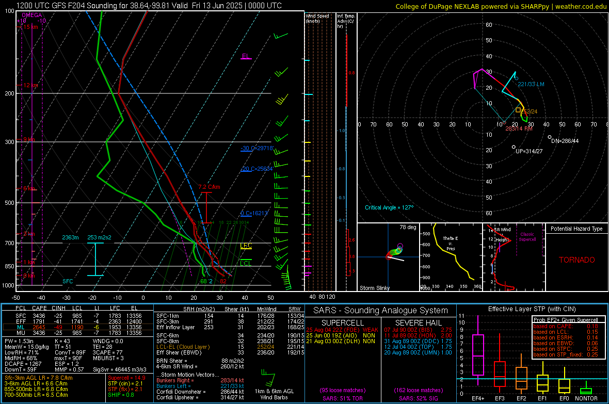Click the 25 Aug 04 22Z (FOE) analogue

click(342, 330)
